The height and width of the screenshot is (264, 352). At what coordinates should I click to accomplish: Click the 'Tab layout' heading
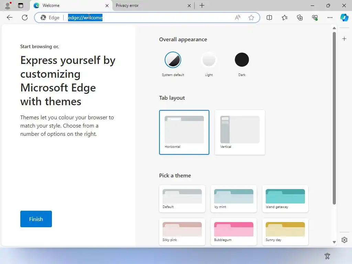(172, 98)
